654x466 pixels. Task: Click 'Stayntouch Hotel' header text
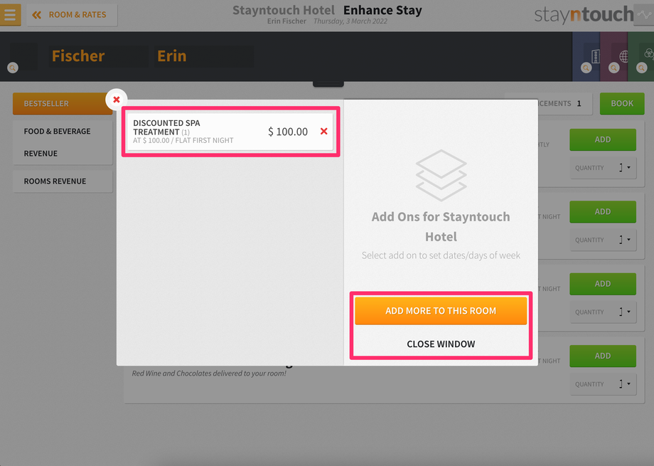coord(284,10)
